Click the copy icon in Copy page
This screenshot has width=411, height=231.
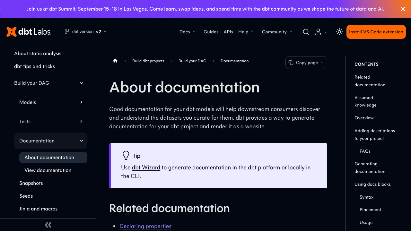(x=291, y=63)
